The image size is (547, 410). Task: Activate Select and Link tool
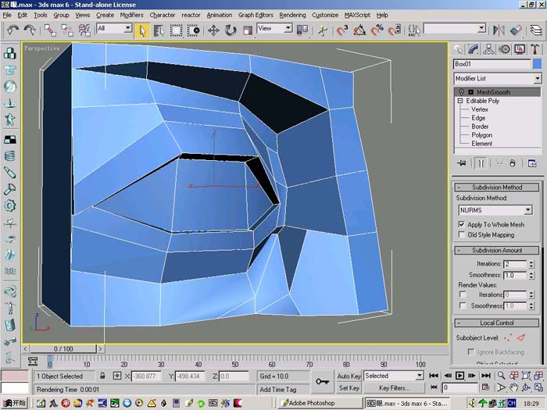[x=50, y=30]
